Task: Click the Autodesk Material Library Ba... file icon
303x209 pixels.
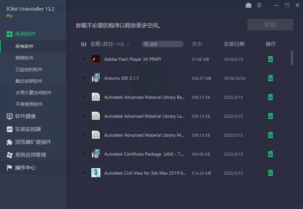Action: [x=96, y=97]
